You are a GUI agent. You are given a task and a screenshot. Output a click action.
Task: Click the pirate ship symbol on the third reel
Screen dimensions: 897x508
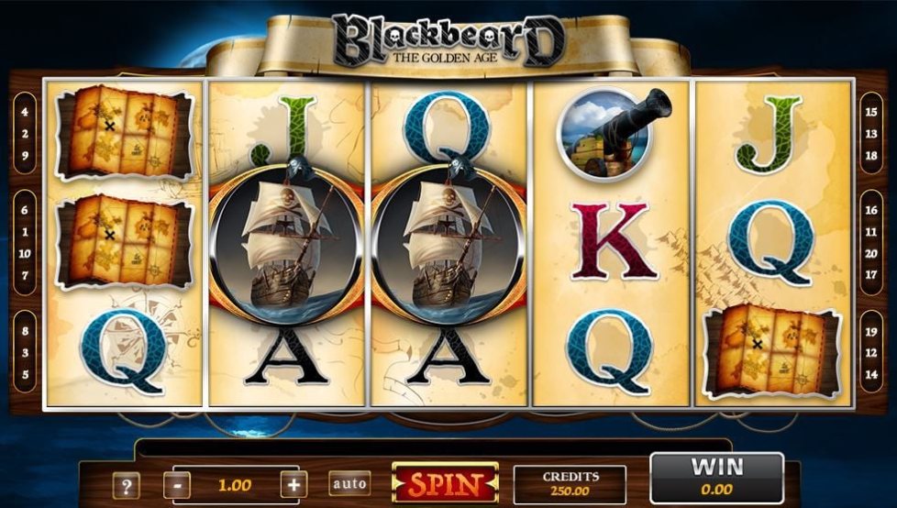[448, 243]
